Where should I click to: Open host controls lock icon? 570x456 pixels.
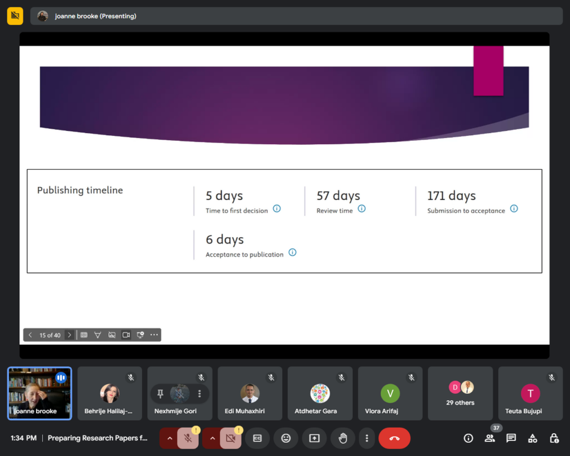coord(553,438)
